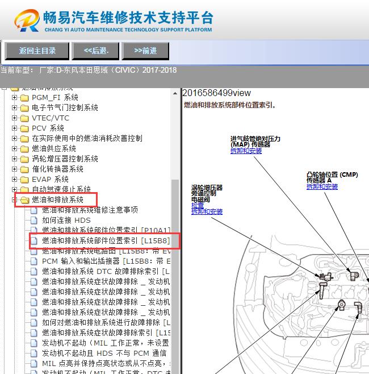Viewport: 369px width, 374px height.
Task: Click the tree panel scroll-up arrow
Action: pyautogui.click(x=175, y=93)
